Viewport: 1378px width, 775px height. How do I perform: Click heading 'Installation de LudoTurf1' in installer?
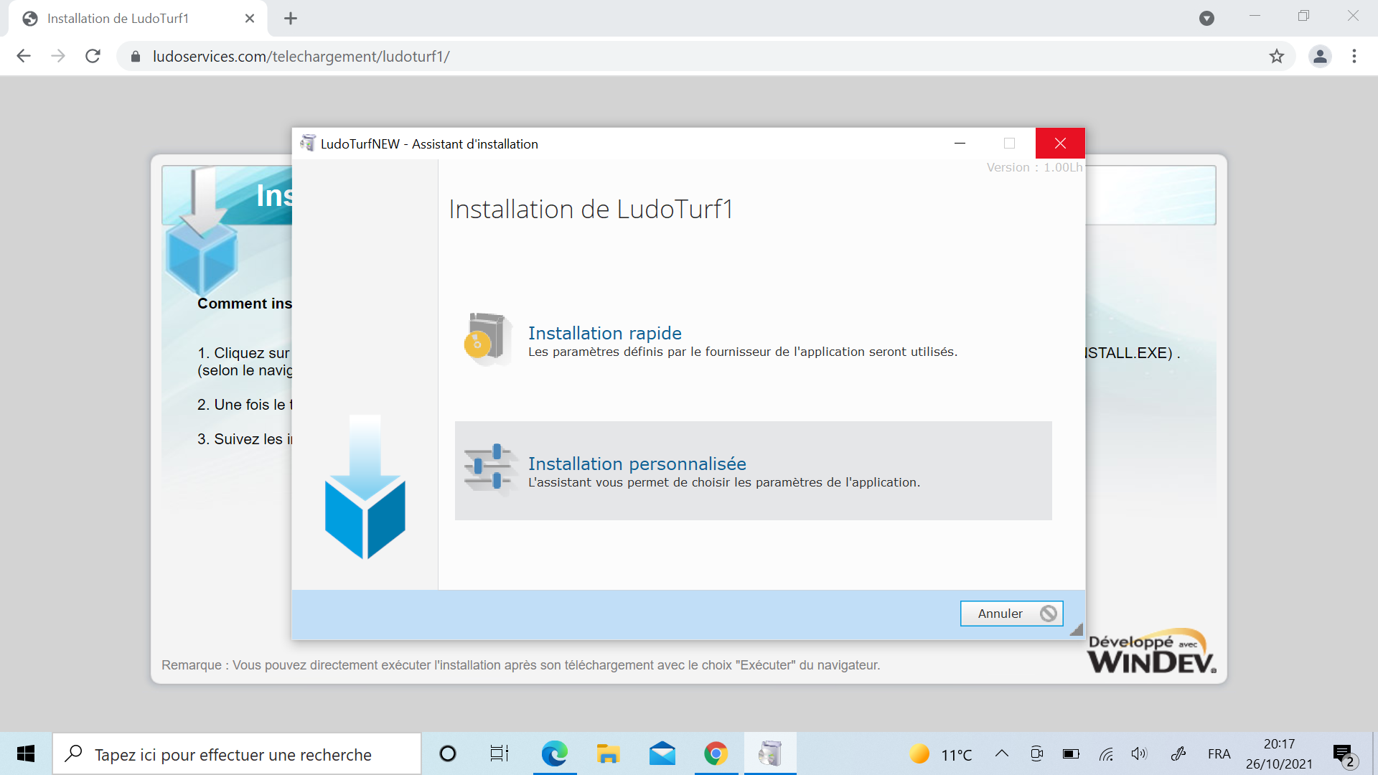(591, 209)
